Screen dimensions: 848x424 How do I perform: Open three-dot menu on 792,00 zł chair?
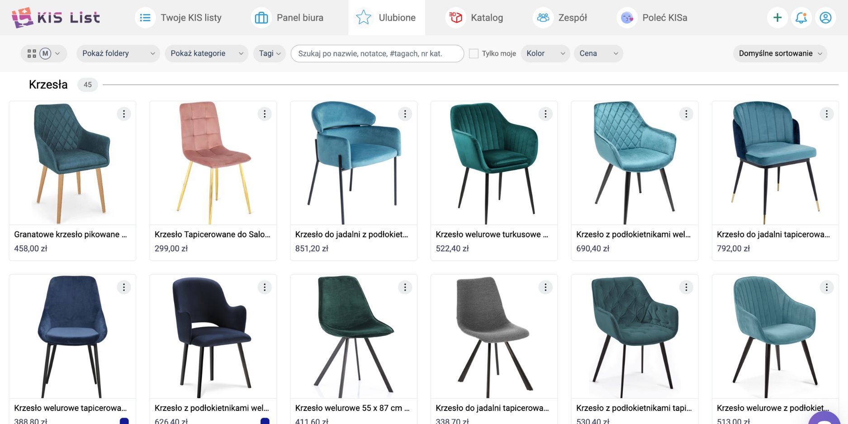[827, 114]
